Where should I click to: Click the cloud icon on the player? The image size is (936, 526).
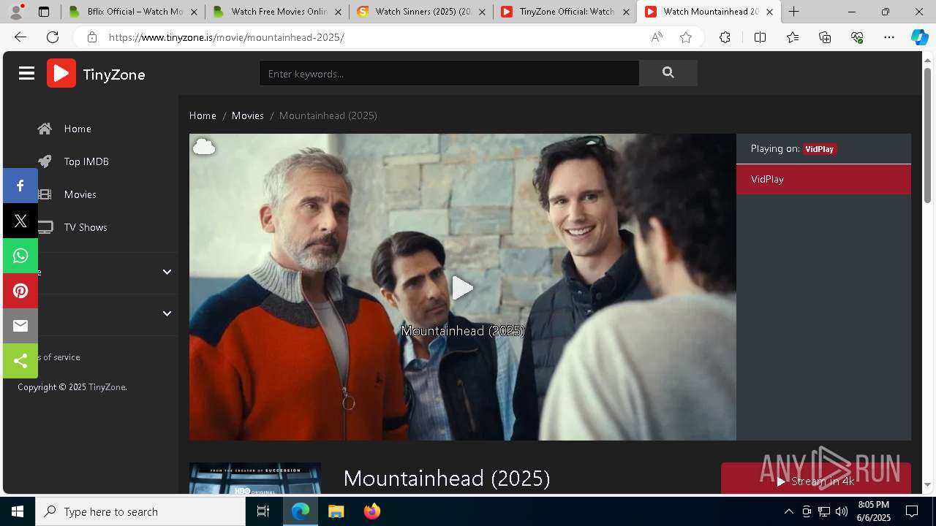[x=204, y=148]
